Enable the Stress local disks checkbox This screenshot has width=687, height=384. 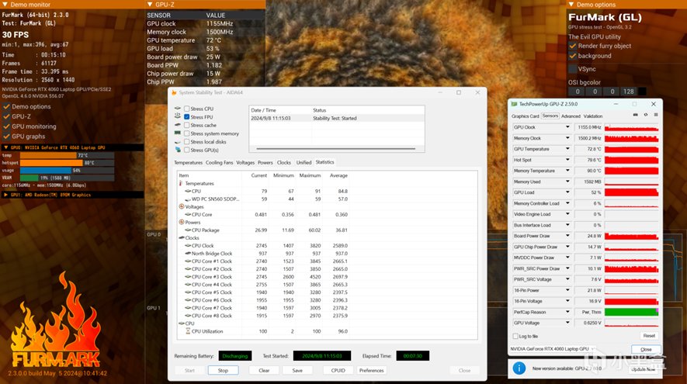(x=186, y=142)
